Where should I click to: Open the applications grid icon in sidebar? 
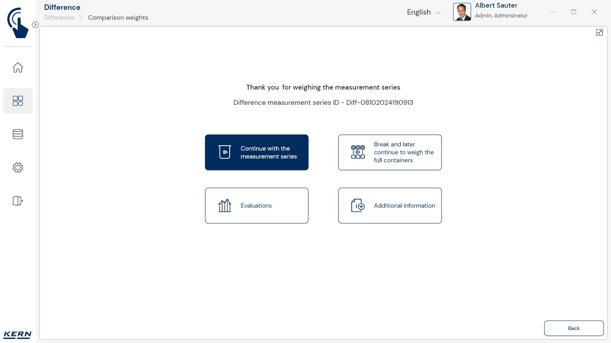click(x=18, y=101)
